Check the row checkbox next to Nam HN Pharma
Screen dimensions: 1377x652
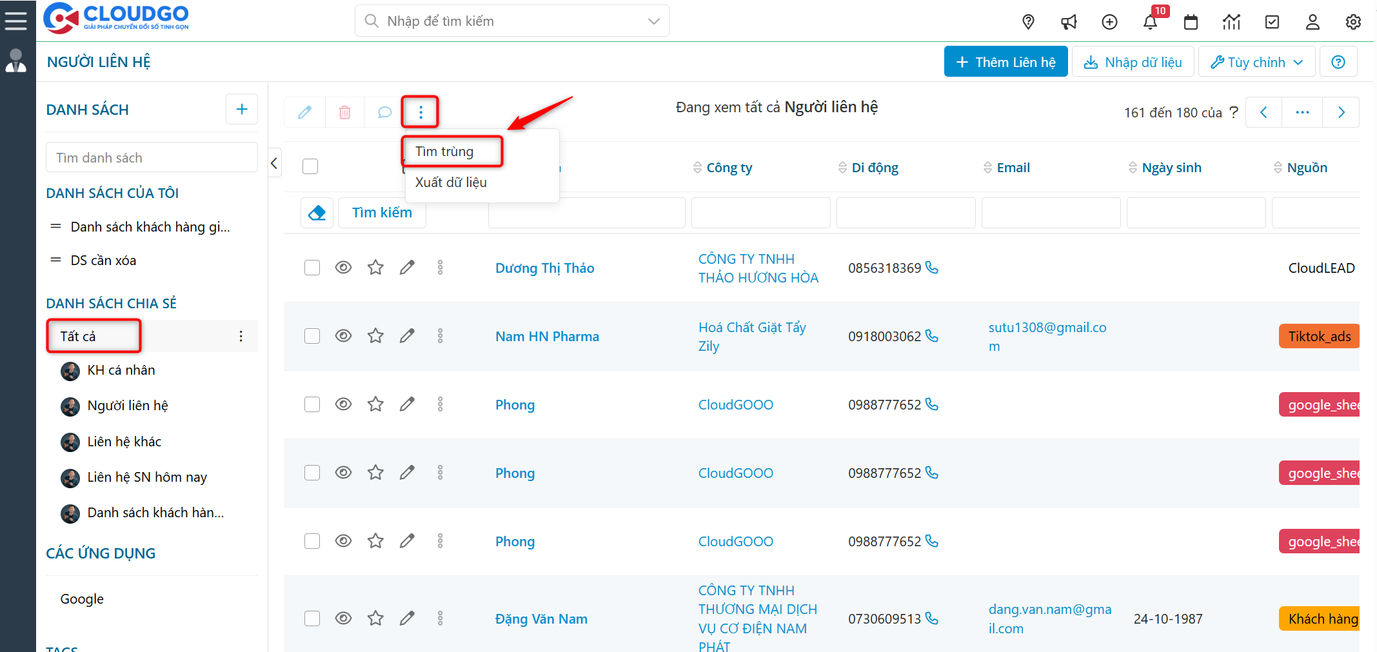(x=312, y=335)
